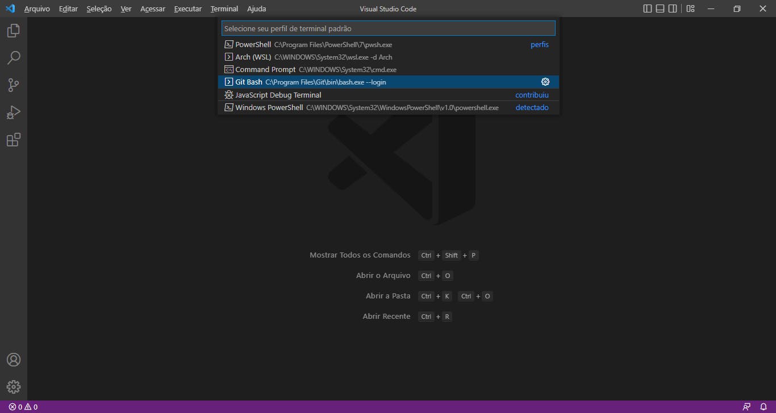Configure Git Bash profile with gear icon
The height and width of the screenshot is (413, 776).
[545, 82]
